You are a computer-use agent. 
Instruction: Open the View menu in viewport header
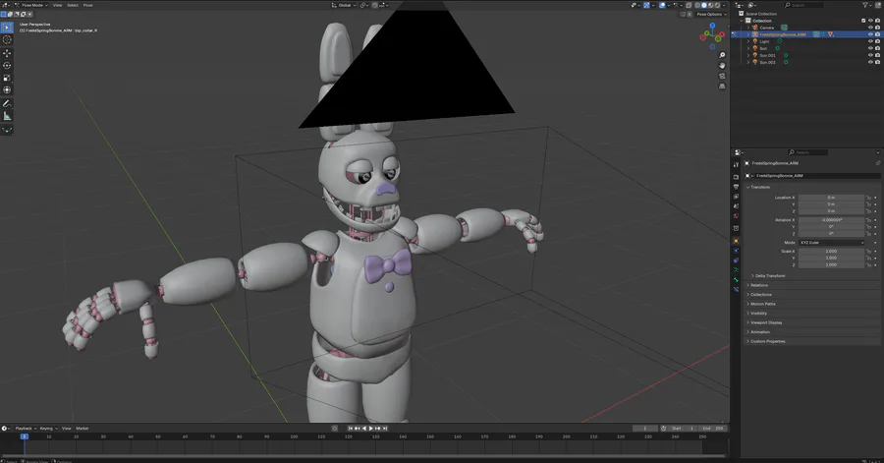click(58, 5)
